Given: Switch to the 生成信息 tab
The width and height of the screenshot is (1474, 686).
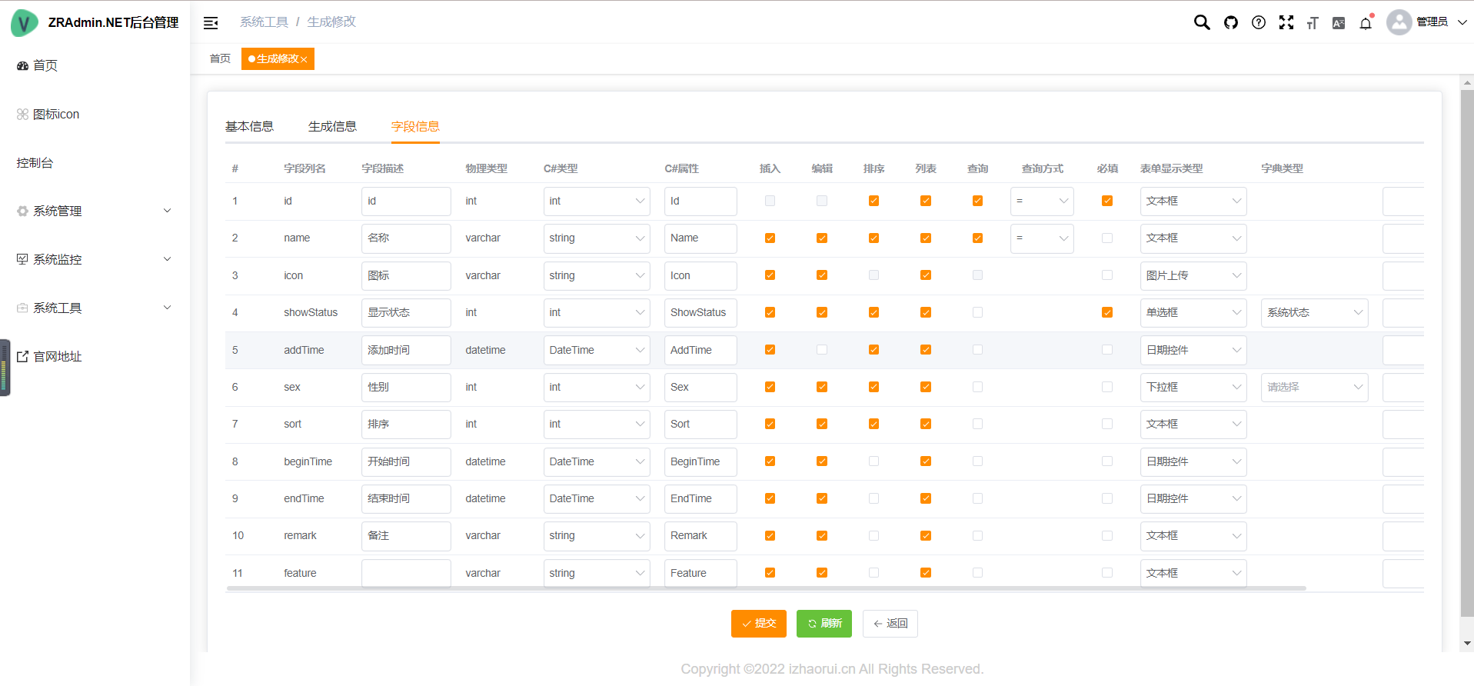Looking at the screenshot, I should click(332, 127).
